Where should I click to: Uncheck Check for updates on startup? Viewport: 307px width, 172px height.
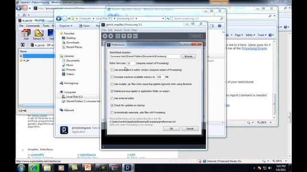112,105
